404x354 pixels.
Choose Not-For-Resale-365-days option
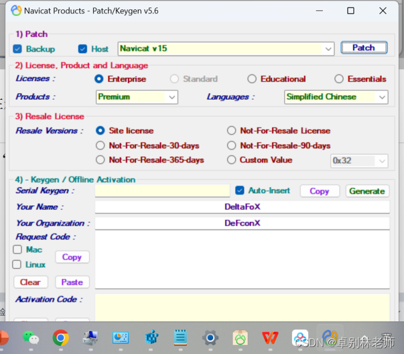pyautogui.click(x=100, y=160)
